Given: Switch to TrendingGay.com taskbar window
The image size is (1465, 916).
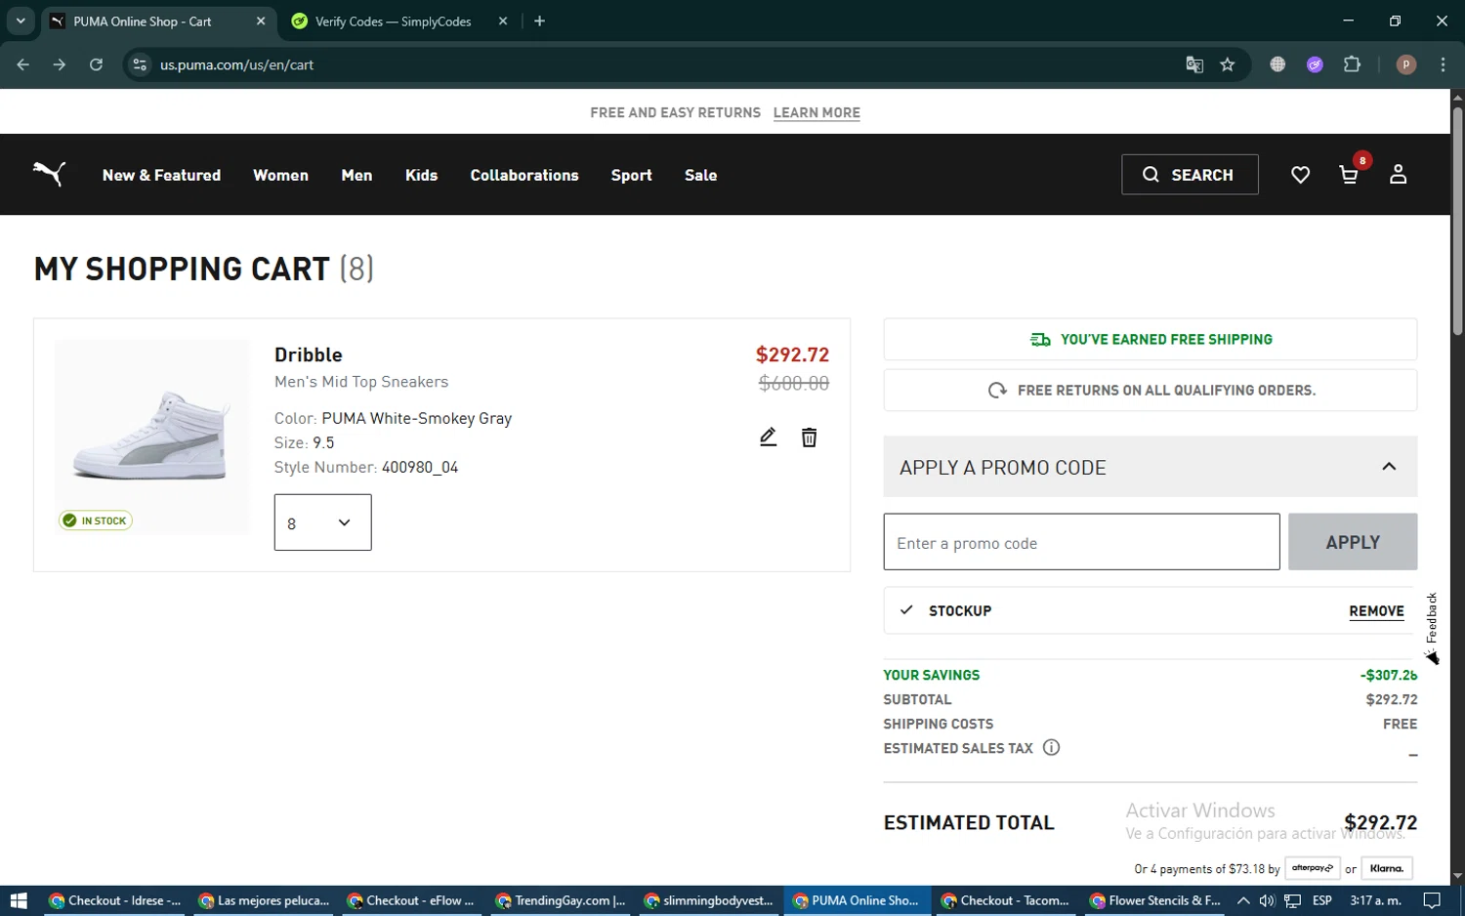Looking at the screenshot, I should pos(561,900).
